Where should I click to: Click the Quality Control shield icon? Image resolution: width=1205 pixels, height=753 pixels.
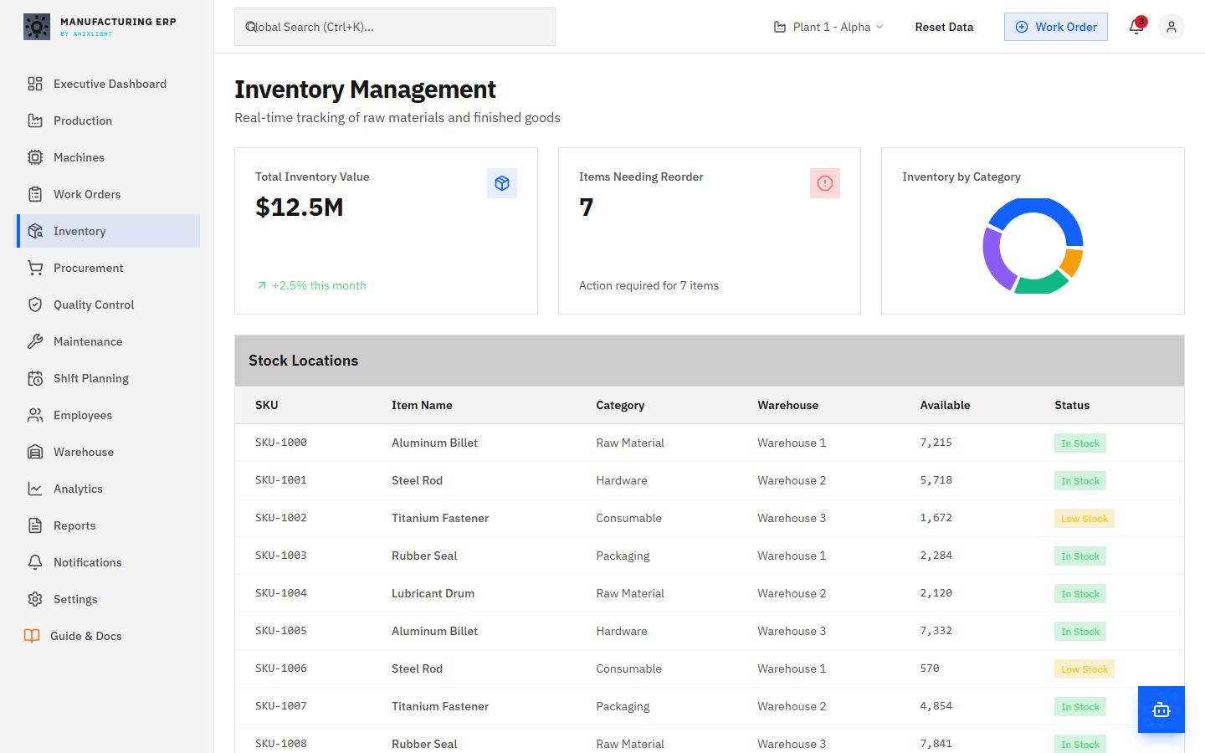tap(35, 305)
